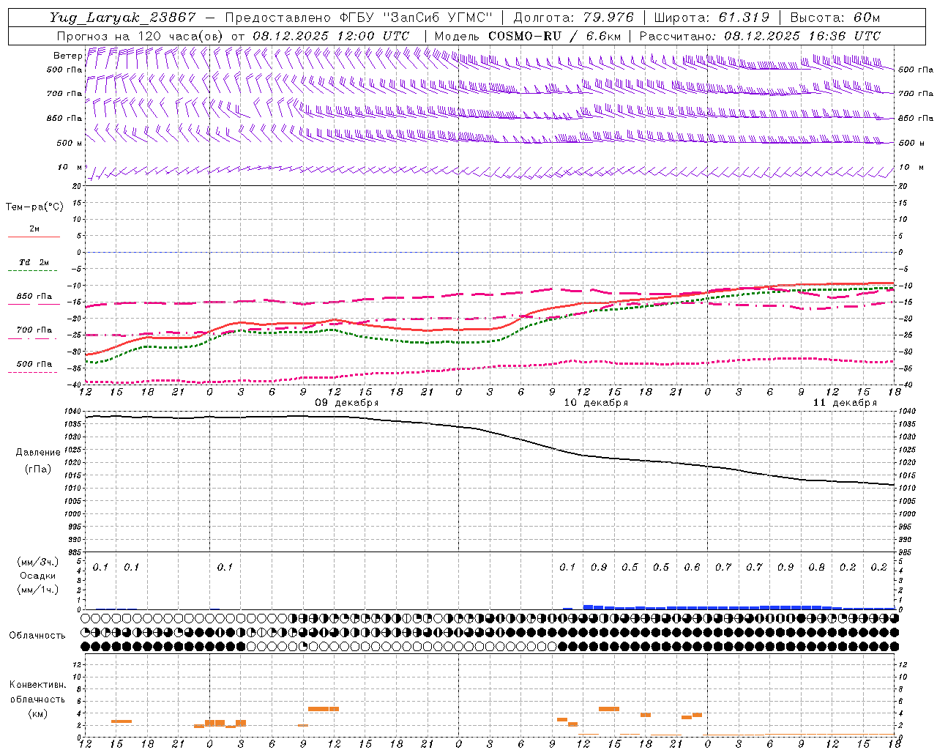The height and width of the screenshot is (750, 937).
Task: Click the Облачность row label
Action: pyautogui.click(x=37, y=635)
